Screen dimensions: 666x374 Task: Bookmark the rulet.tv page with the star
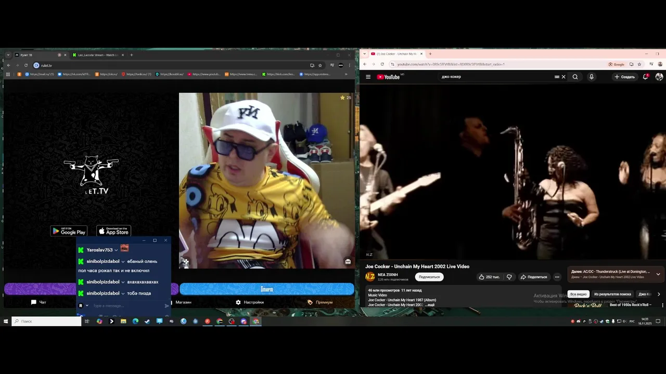[320, 65]
